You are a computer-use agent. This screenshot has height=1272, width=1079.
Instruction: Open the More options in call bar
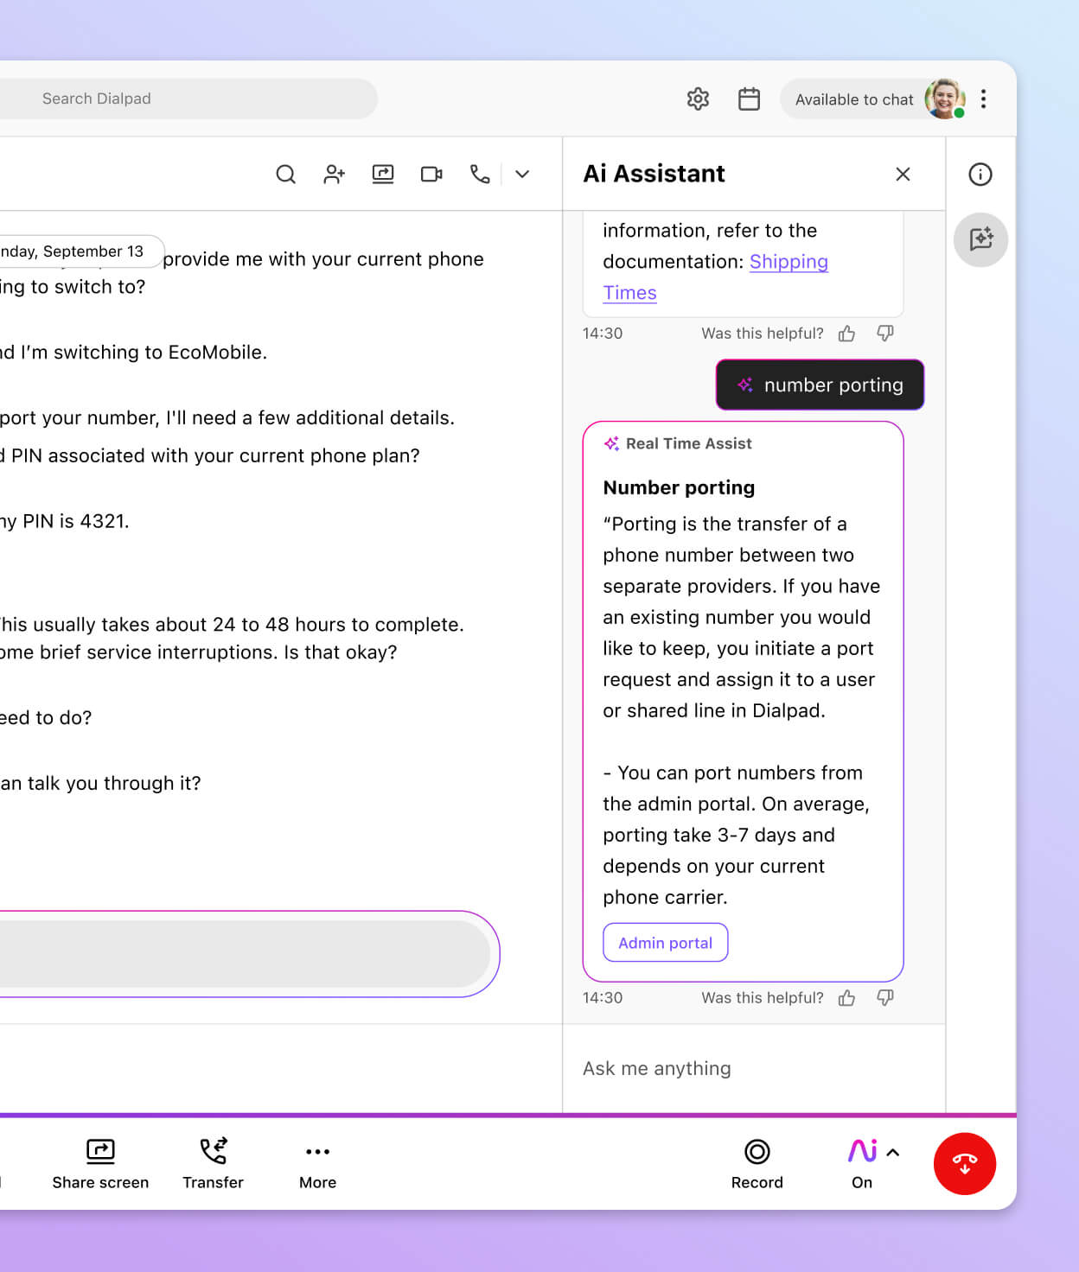click(316, 1152)
